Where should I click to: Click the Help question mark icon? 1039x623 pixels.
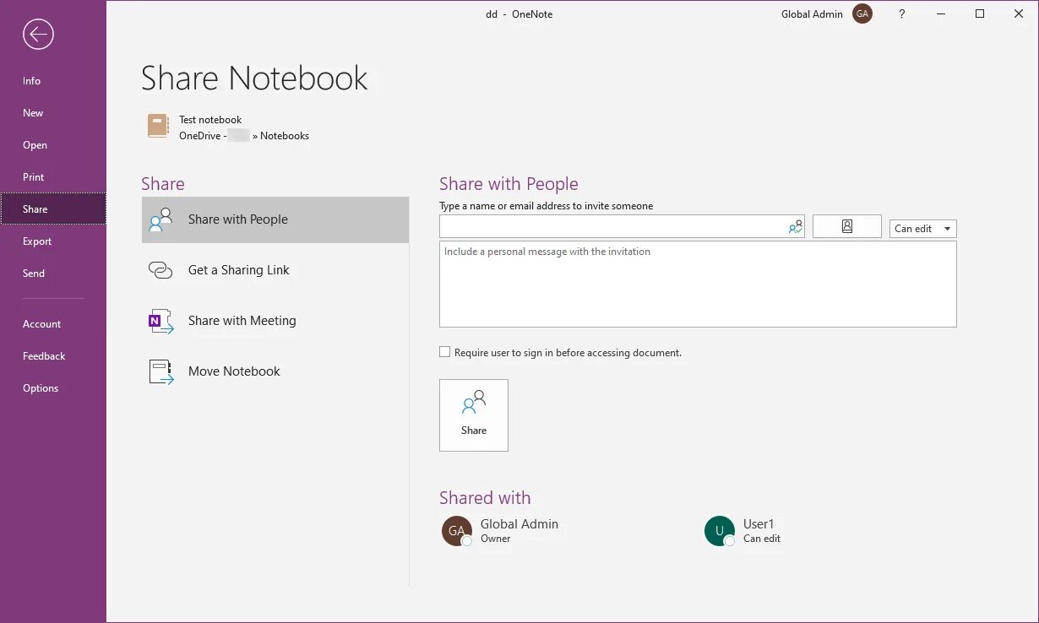tap(902, 14)
